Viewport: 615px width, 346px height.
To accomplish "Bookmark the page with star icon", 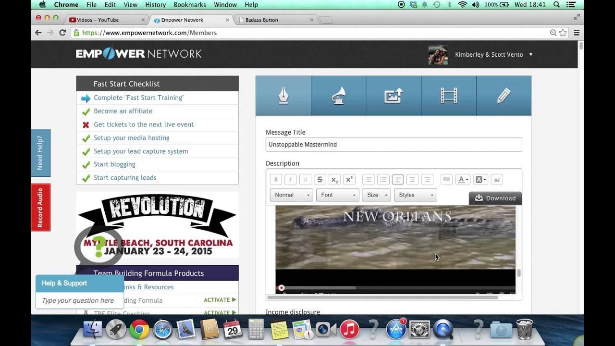I will 563,33.
